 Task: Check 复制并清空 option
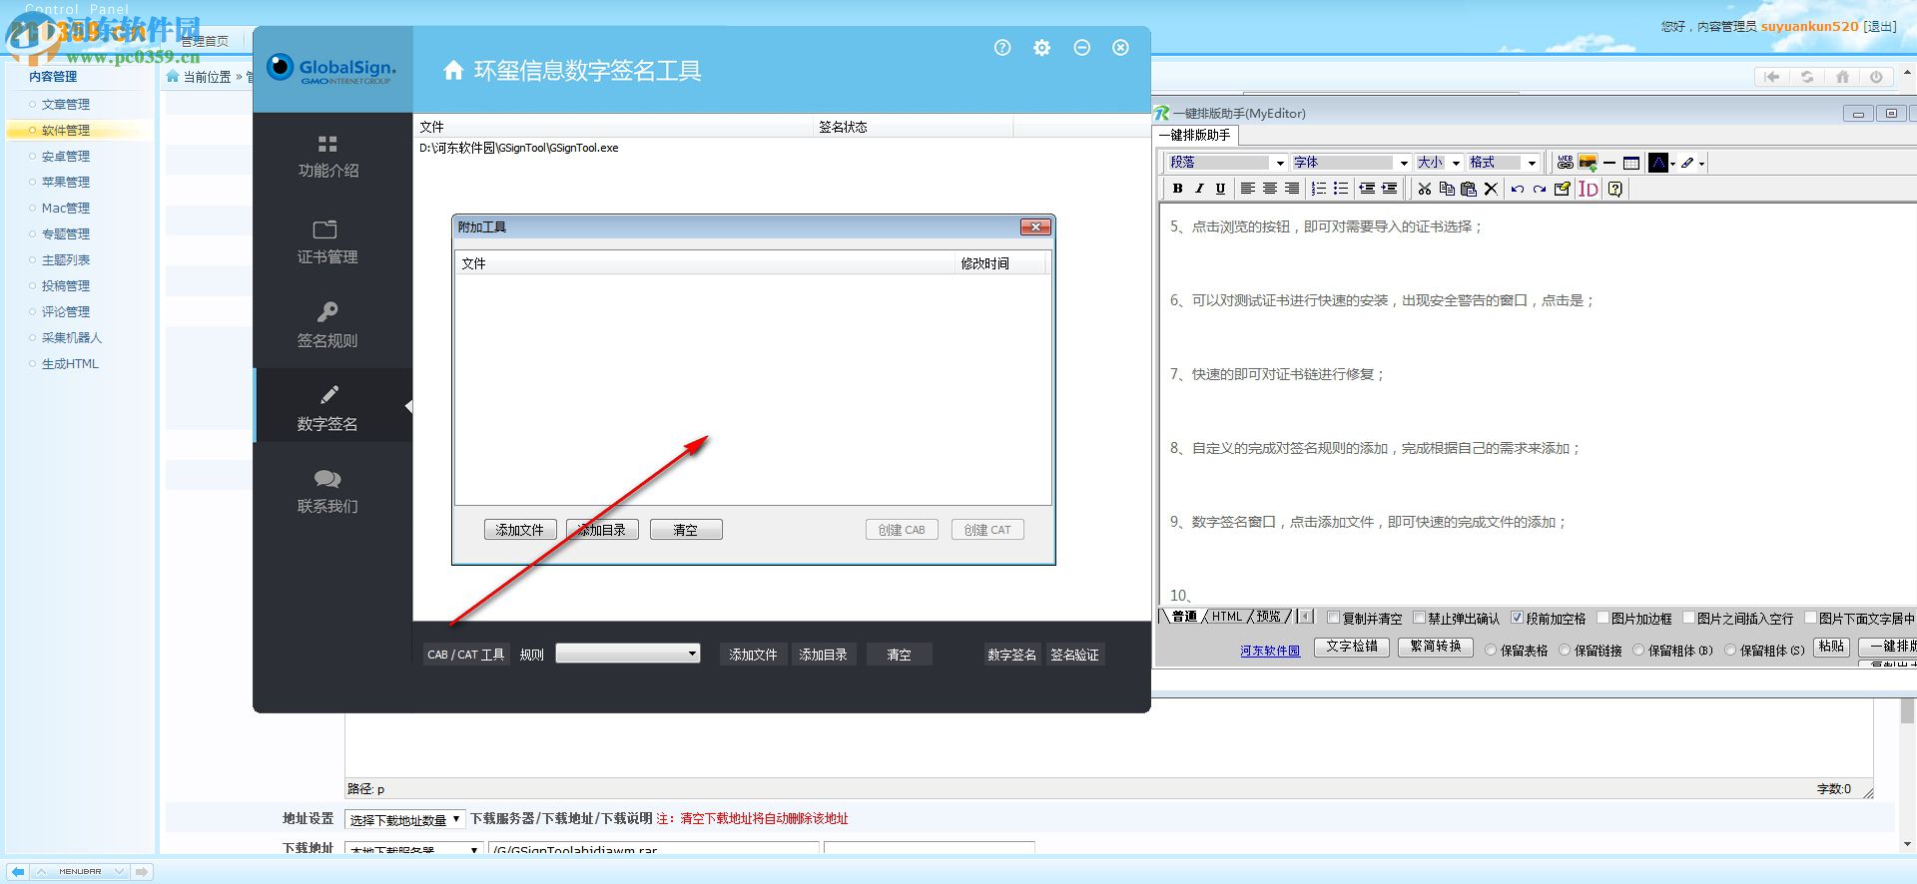tap(1334, 618)
